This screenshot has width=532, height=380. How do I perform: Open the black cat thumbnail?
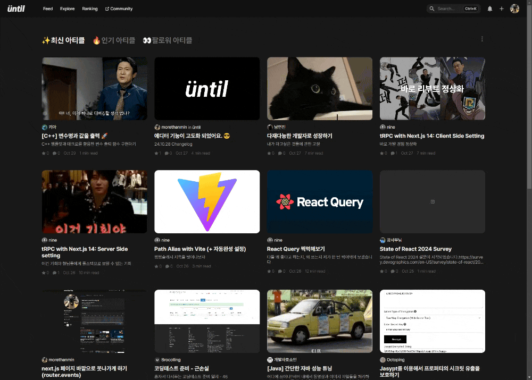click(x=320, y=88)
